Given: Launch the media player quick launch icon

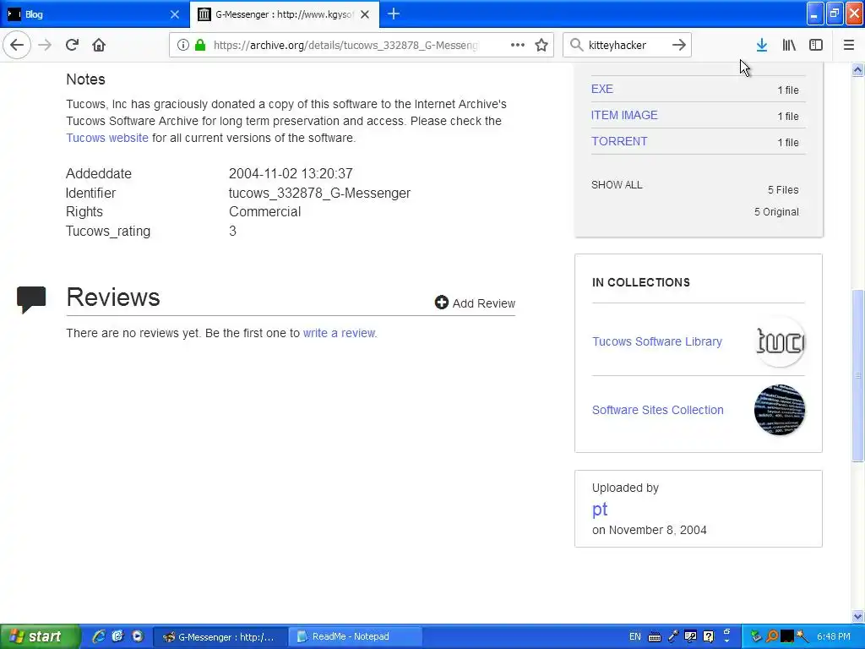Looking at the screenshot, I should click(x=138, y=636).
